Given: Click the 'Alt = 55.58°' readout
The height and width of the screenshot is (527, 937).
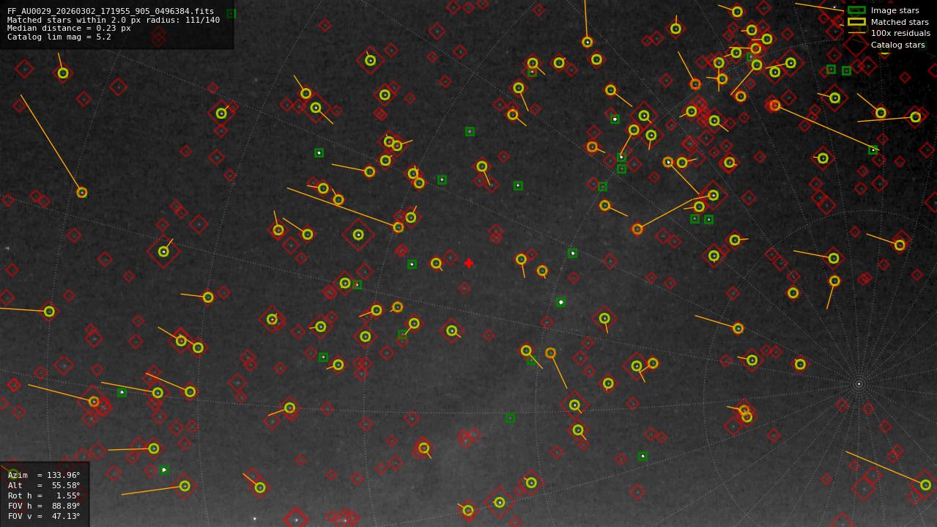Looking at the screenshot, I should [x=44, y=485].
